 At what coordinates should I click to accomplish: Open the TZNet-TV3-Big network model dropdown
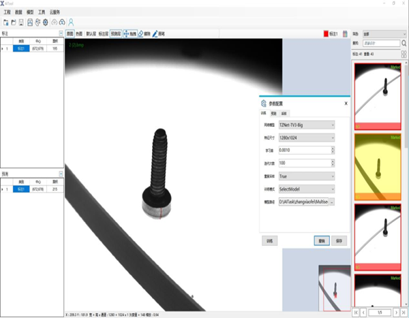(306, 125)
